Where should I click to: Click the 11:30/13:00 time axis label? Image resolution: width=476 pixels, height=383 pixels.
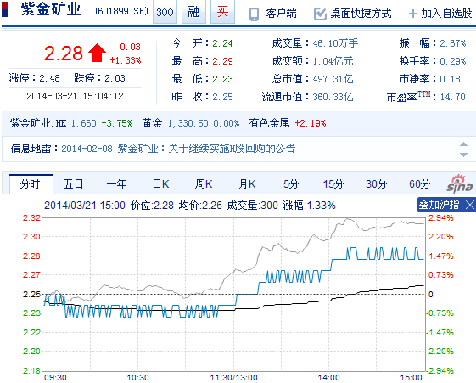[233, 378]
